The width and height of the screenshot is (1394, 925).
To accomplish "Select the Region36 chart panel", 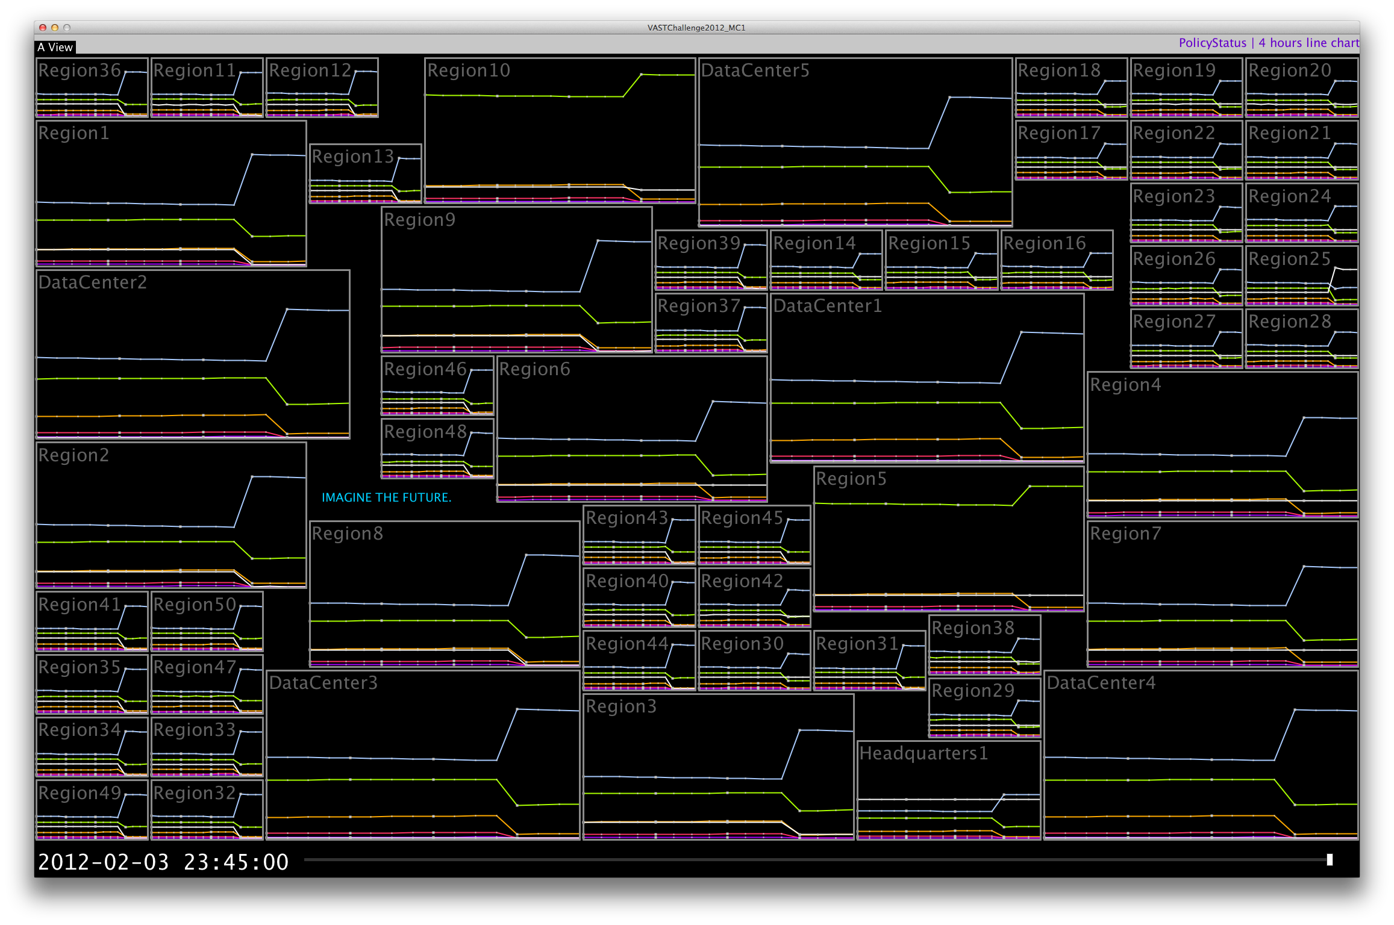I will tap(92, 88).
